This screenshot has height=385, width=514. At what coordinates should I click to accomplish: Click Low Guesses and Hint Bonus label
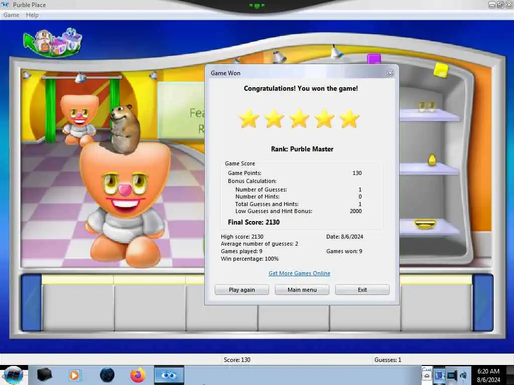274,211
